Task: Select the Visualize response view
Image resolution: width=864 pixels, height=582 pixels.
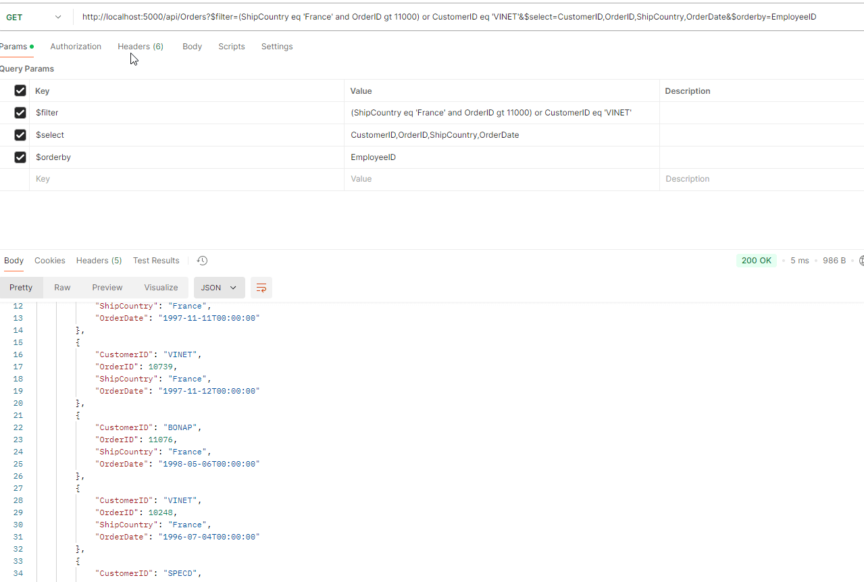Action: pos(161,288)
